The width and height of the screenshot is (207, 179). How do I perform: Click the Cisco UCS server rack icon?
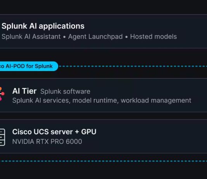[2, 137]
